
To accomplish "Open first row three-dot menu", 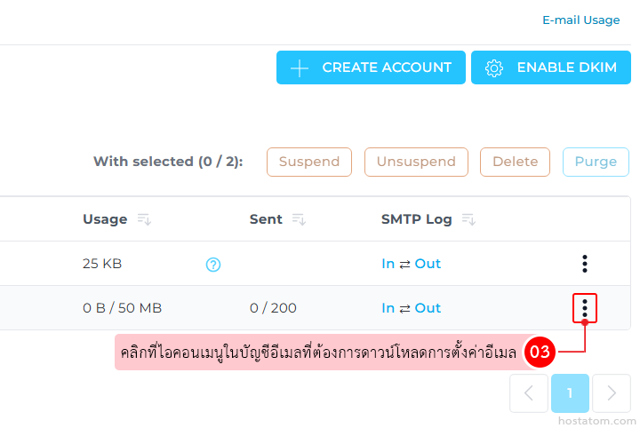I will click(x=584, y=264).
